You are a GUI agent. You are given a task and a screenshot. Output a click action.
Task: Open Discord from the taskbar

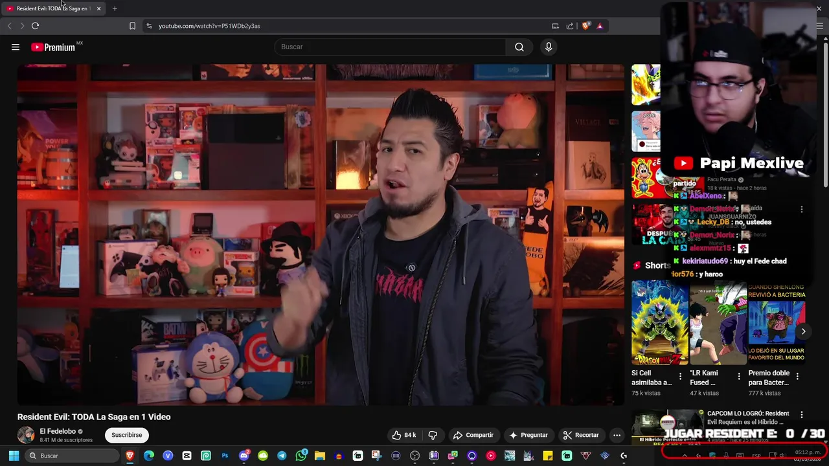click(x=244, y=456)
